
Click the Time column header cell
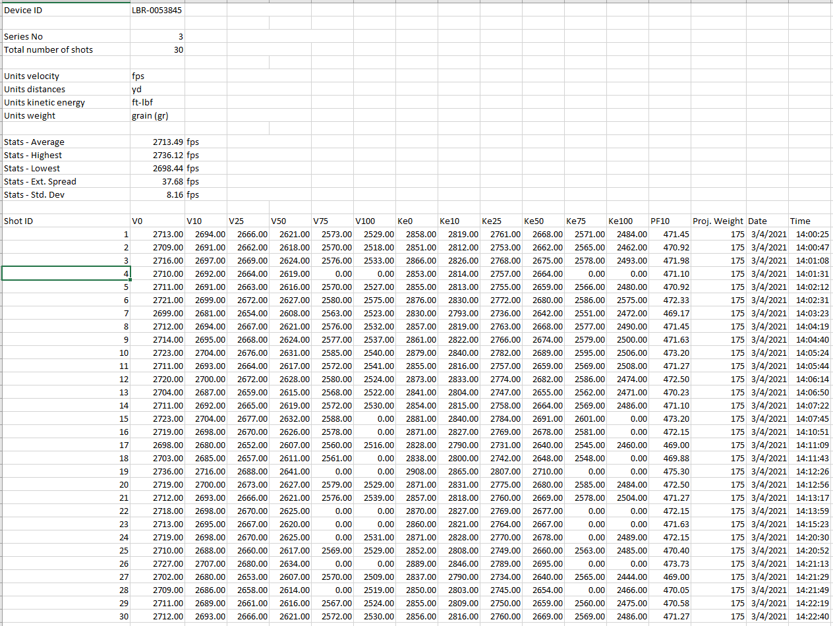tap(799, 221)
